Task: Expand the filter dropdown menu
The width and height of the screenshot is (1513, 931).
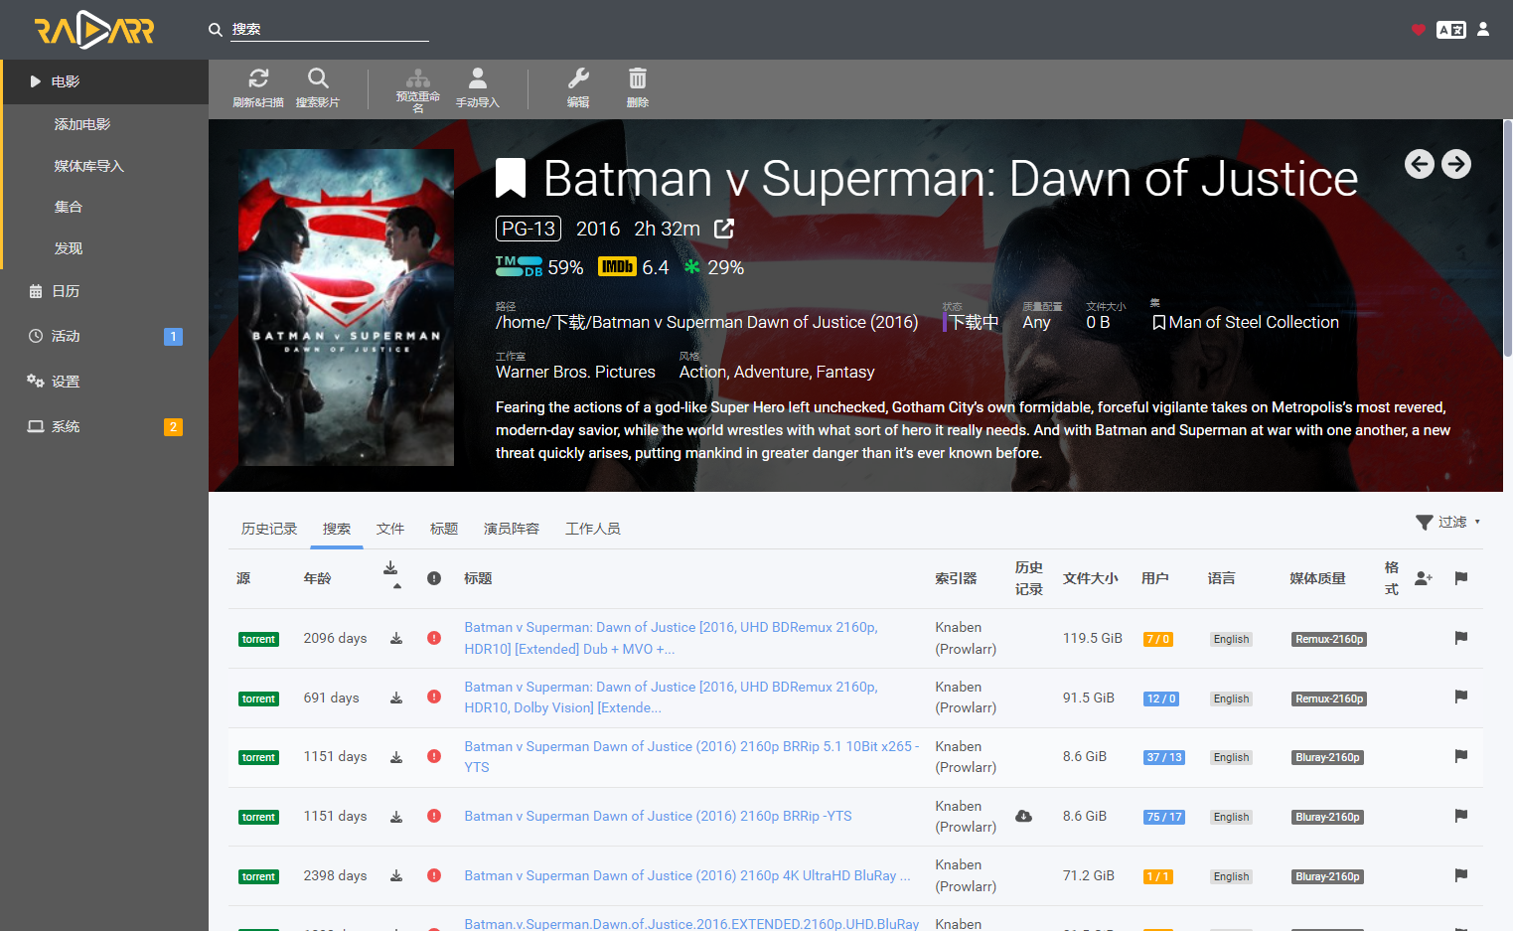Action: (1447, 522)
